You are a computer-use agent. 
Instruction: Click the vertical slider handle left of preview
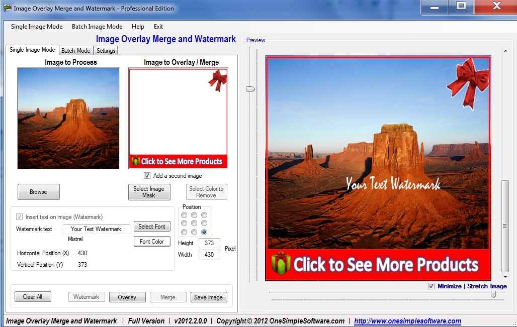[250, 89]
